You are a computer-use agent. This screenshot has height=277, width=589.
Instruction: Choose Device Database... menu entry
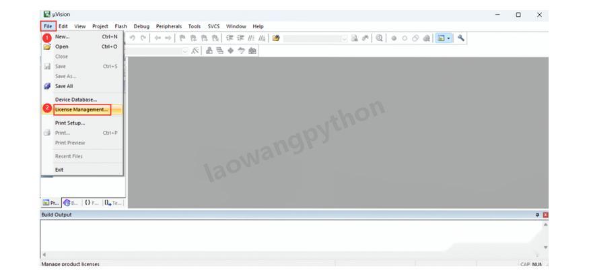pos(76,100)
